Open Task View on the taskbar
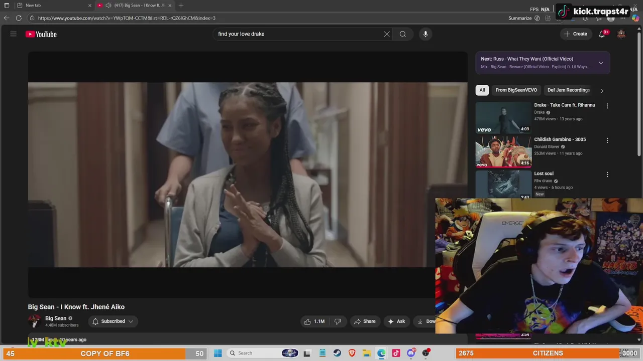643x361 pixels. [x=307, y=353]
